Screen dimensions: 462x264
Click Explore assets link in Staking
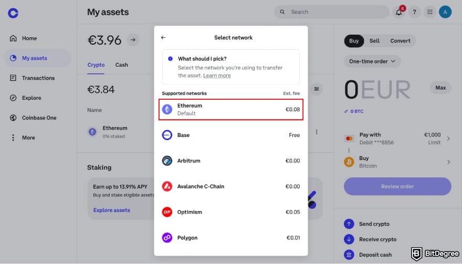[x=112, y=210]
